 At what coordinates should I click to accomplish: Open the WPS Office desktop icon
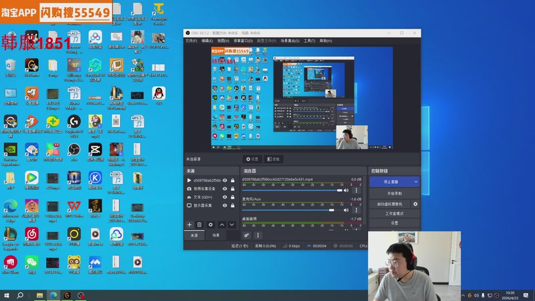(74, 208)
